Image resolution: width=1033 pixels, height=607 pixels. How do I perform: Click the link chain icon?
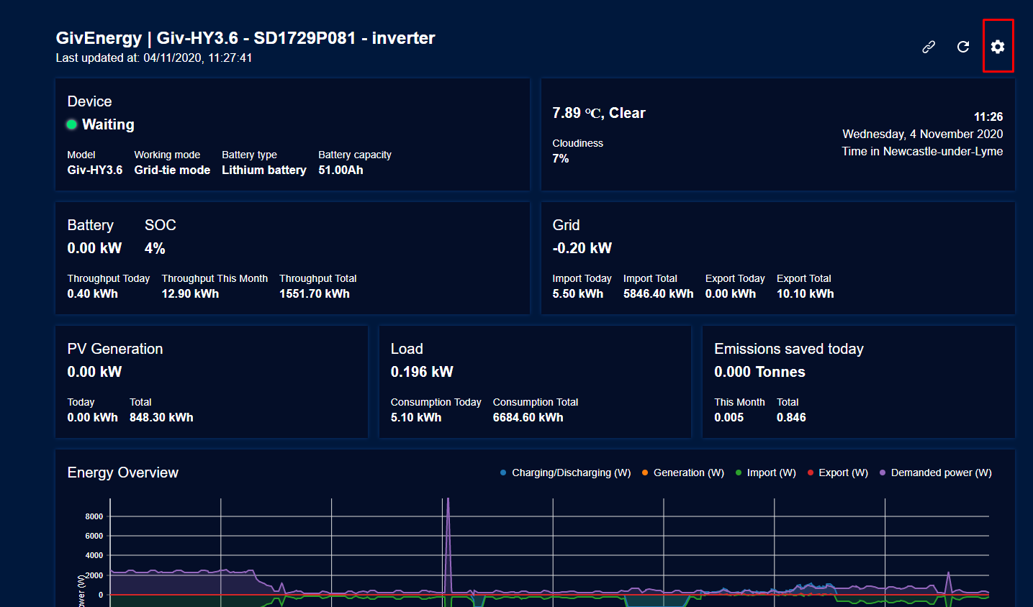(x=929, y=47)
